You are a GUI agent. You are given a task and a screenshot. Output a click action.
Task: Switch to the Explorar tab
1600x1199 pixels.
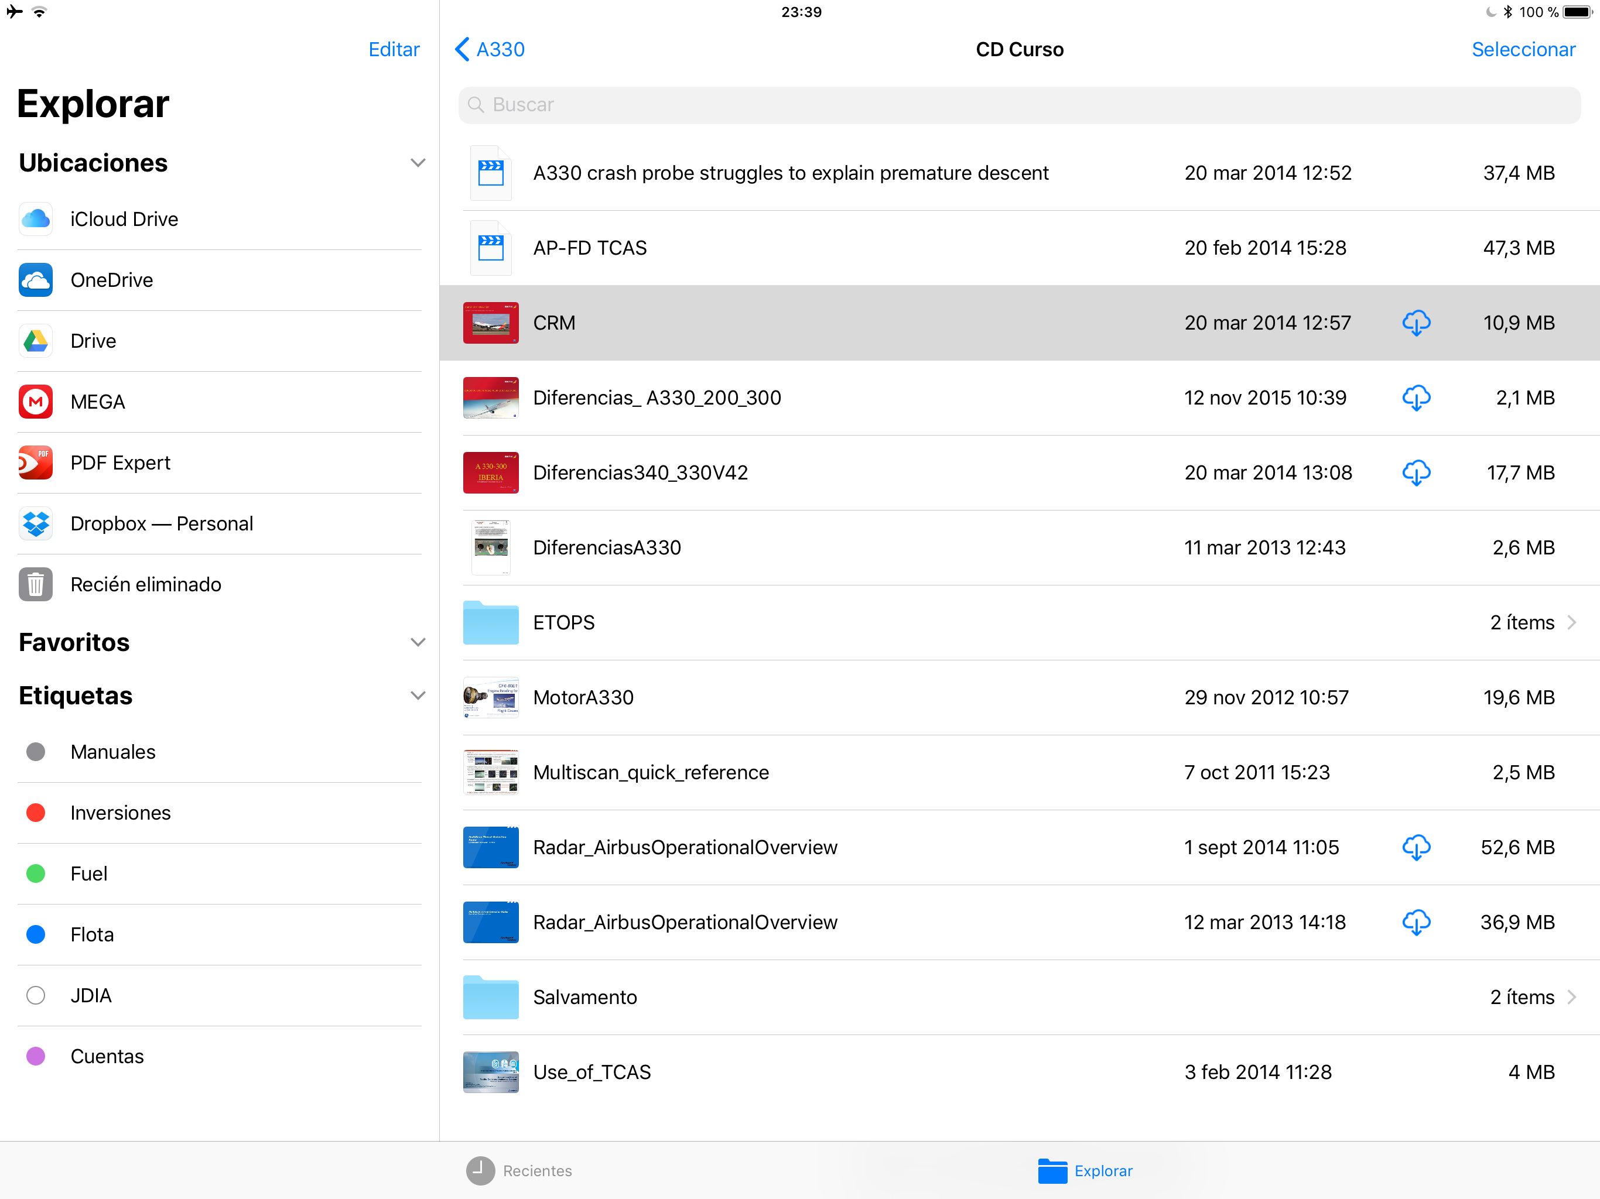coord(1085,1170)
